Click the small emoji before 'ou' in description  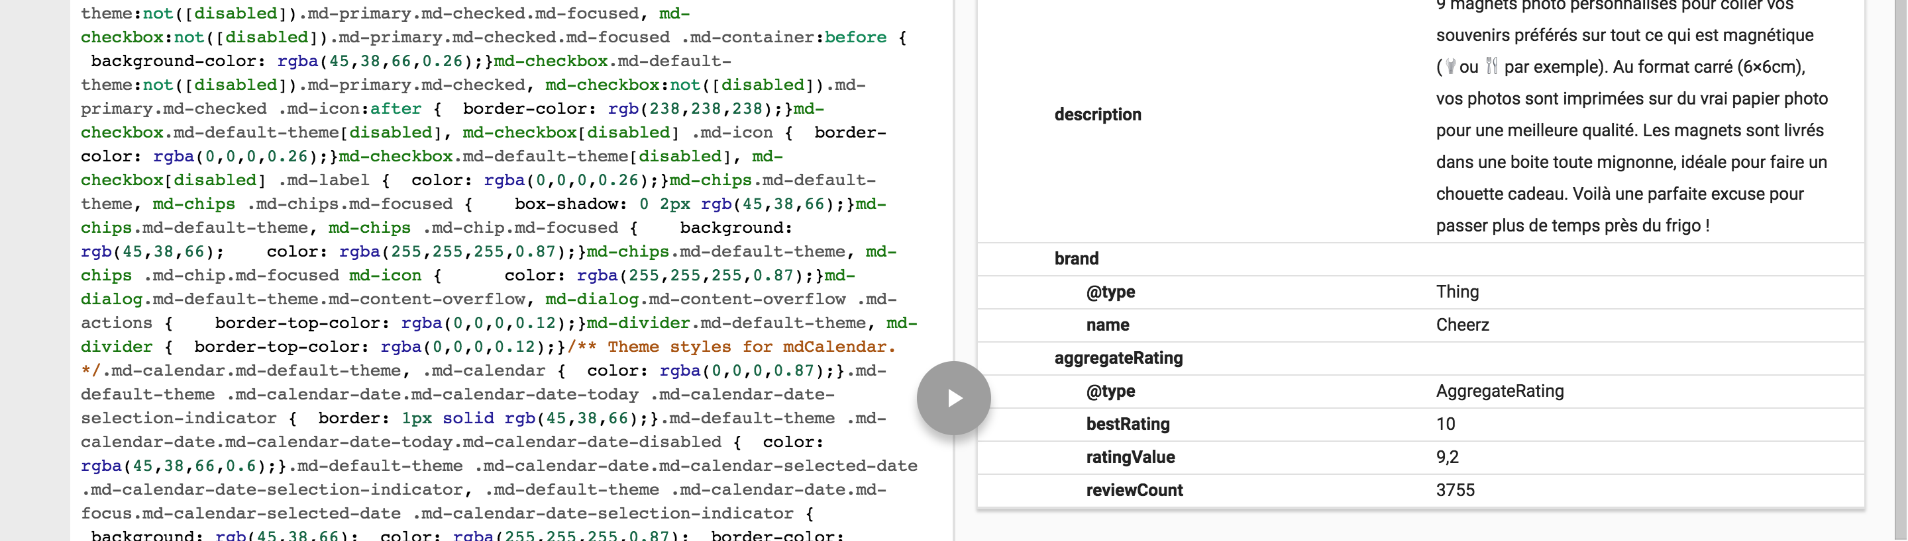[x=1450, y=67]
